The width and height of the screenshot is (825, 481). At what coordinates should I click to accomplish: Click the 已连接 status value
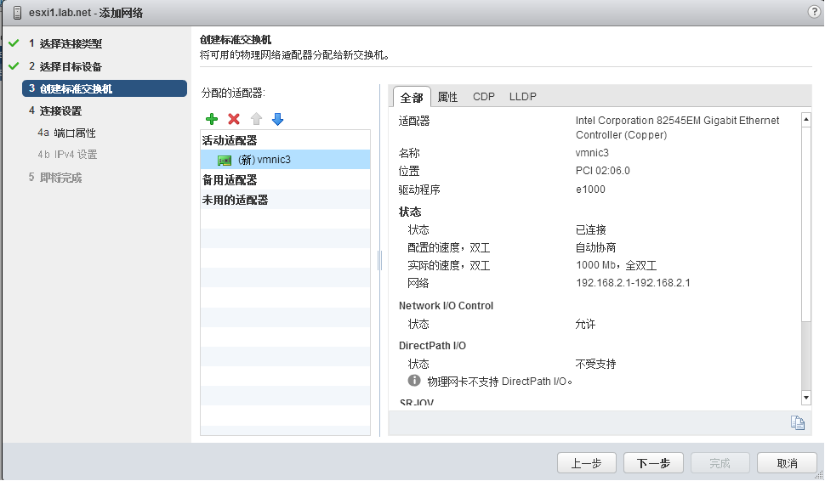(591, 229)
